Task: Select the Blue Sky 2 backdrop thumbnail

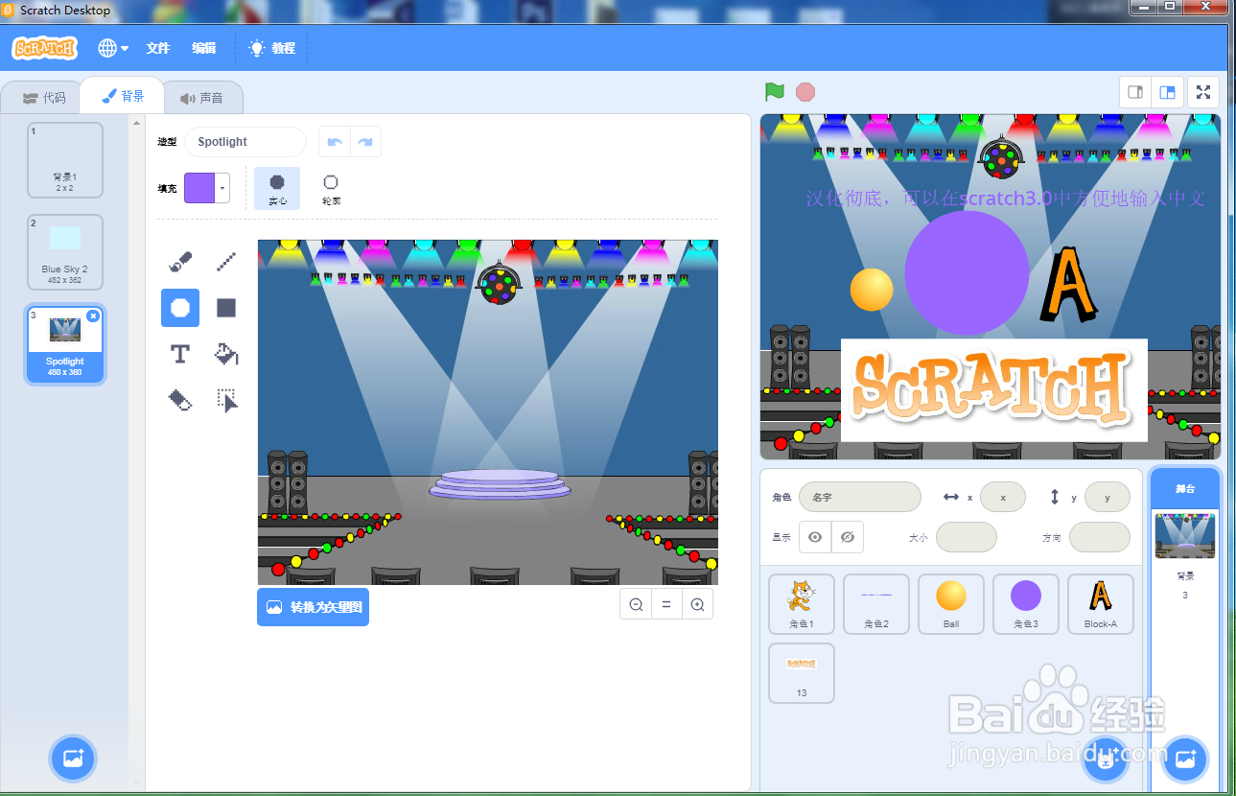Action: click(x=64, y=251)
